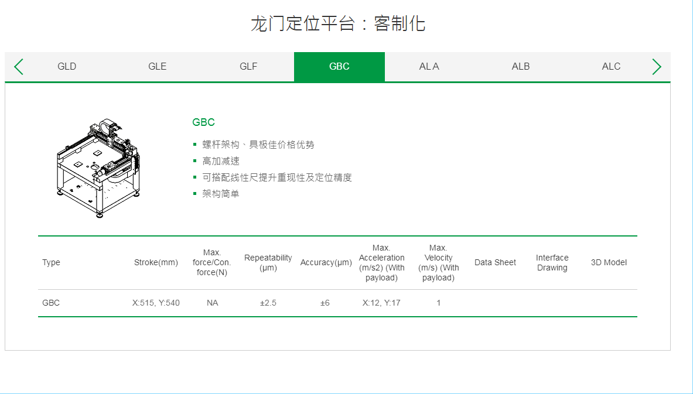693x394 pixels.
Task: Click the max velocity value 1
Action: (438, 303)
